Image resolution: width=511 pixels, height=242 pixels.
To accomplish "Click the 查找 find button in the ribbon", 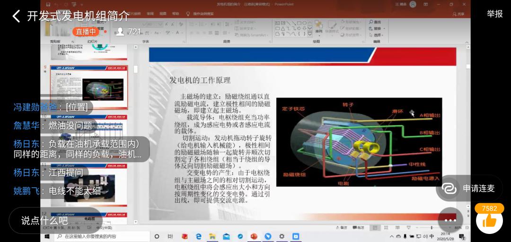I will [375, 22].
